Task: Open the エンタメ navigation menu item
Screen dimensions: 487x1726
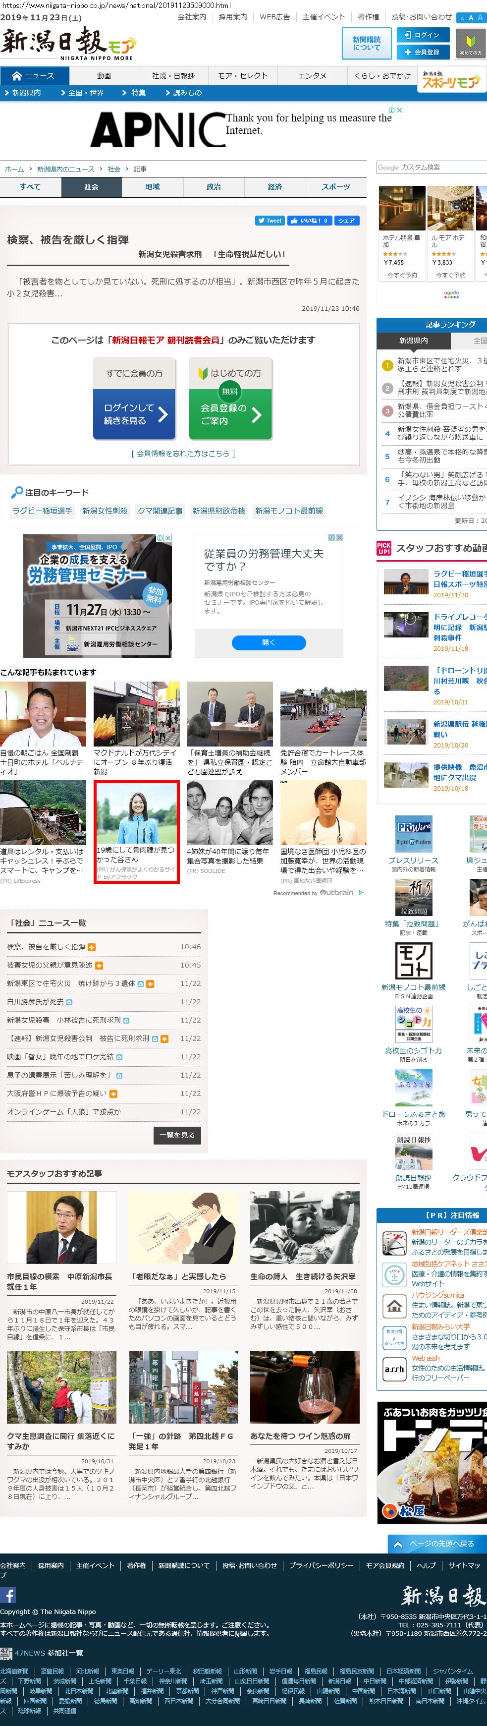Action: click(312, 76)
